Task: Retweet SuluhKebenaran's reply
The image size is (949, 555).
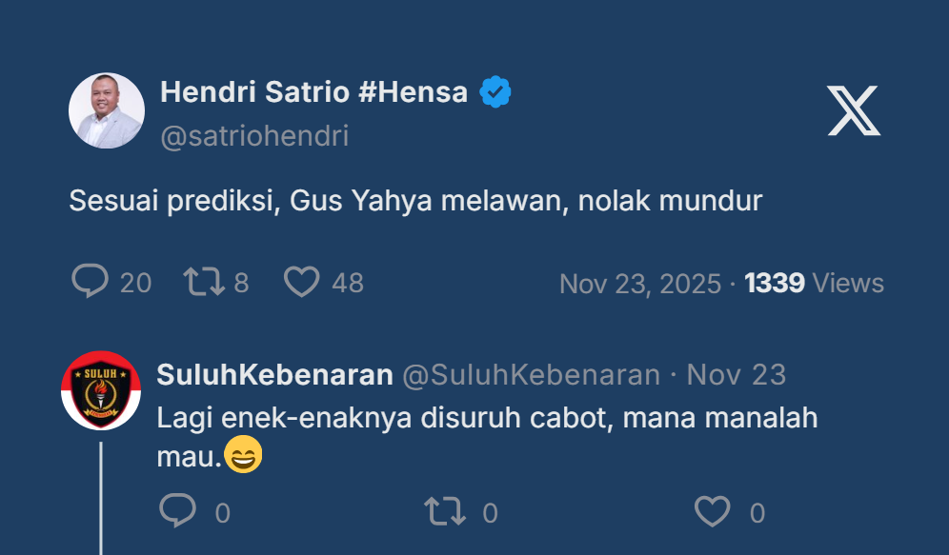Action: 444,512
